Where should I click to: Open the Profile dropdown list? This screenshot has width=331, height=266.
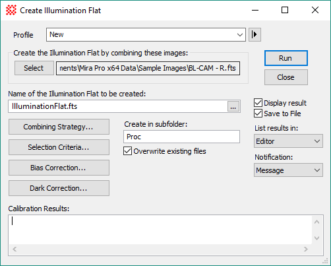pos(146,34)
